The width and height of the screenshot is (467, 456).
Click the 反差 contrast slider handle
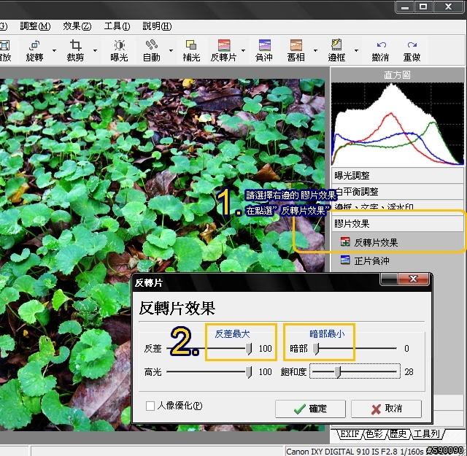[248, 349]
